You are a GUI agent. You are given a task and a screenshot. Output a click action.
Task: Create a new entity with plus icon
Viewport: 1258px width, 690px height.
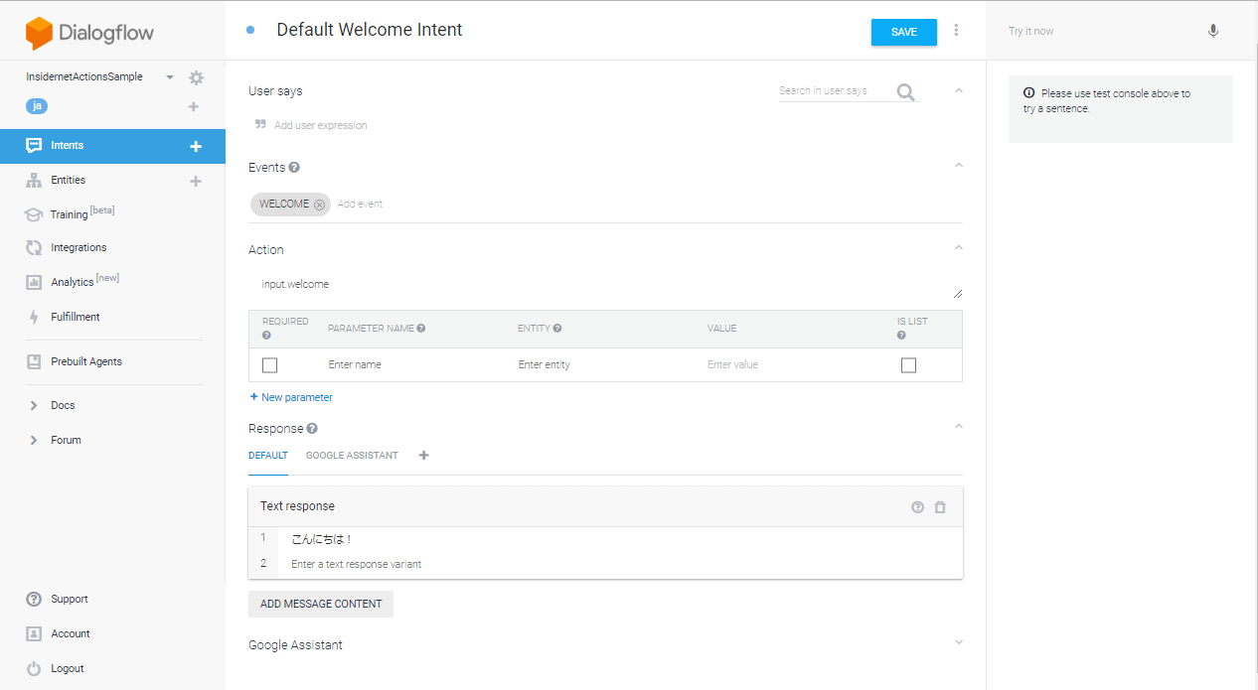196,181
